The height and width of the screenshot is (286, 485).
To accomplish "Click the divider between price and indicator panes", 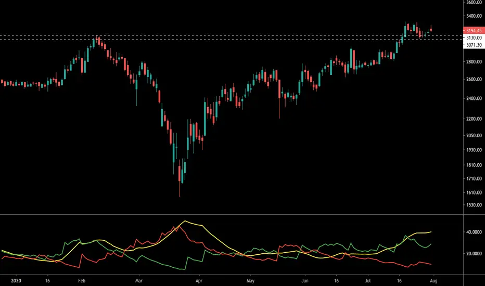I will [232, 214].
